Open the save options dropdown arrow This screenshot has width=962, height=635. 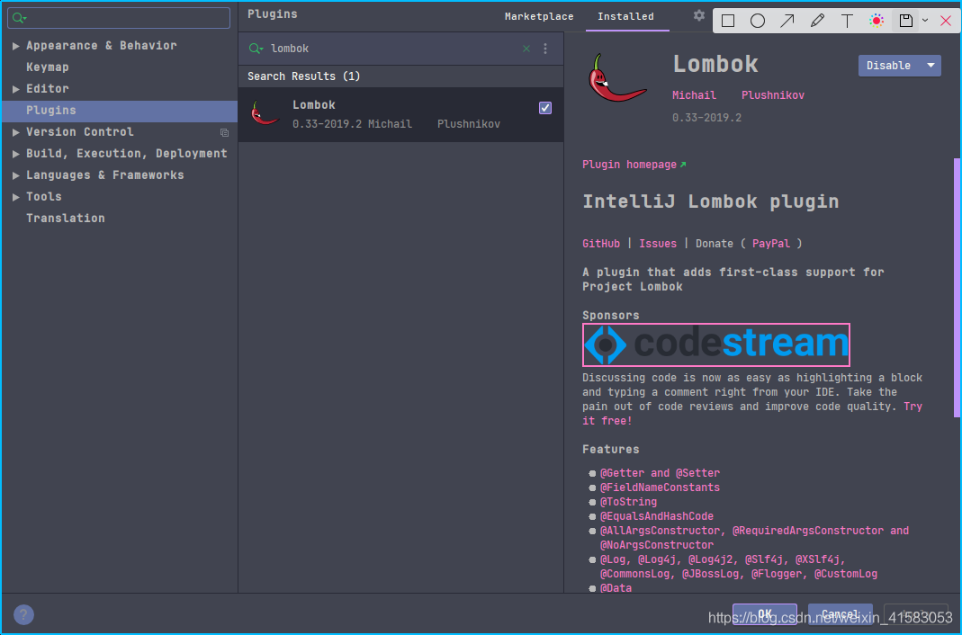pyautogui.click(x=925, y=21)
